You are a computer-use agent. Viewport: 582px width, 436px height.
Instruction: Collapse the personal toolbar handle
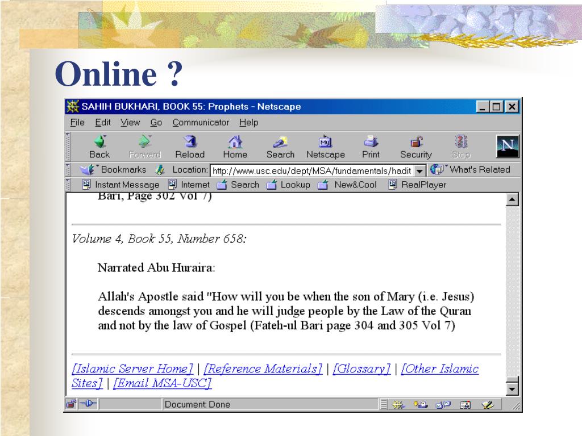[68, 185]
